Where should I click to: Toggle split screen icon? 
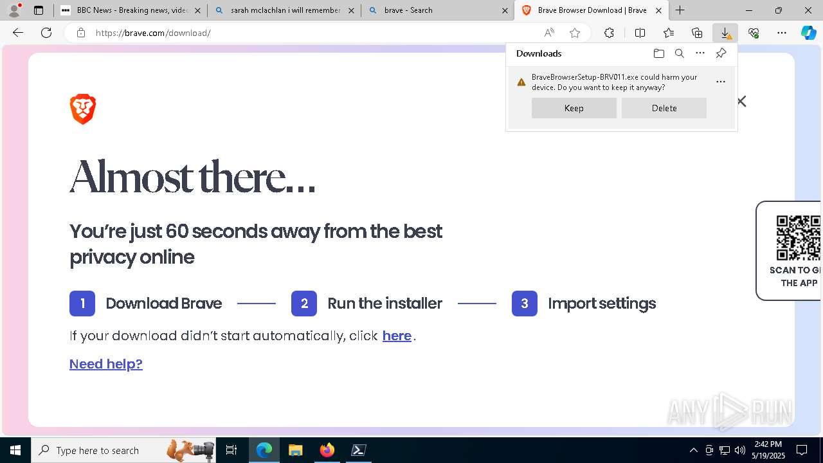640,33
